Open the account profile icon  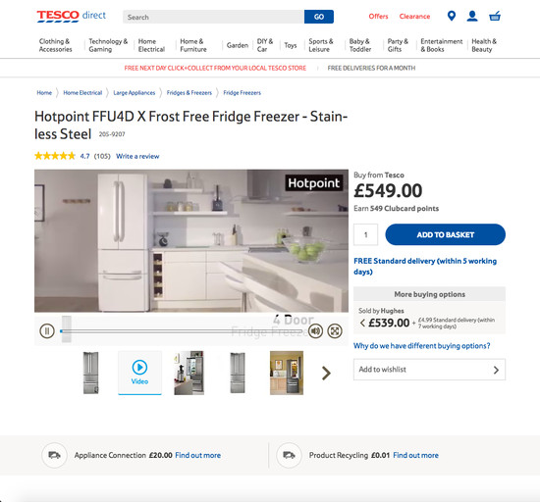(472, 16)
